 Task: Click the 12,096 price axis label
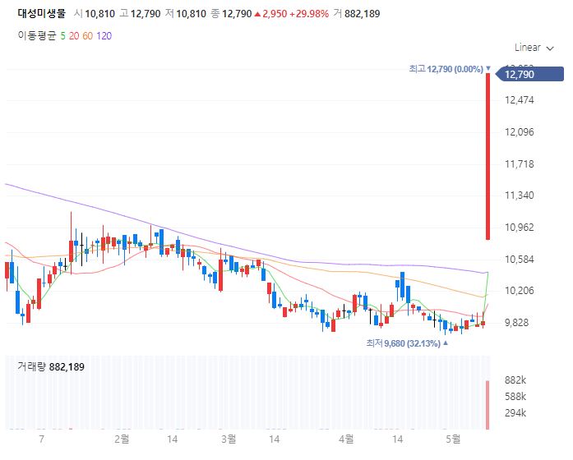coord(520,132)
